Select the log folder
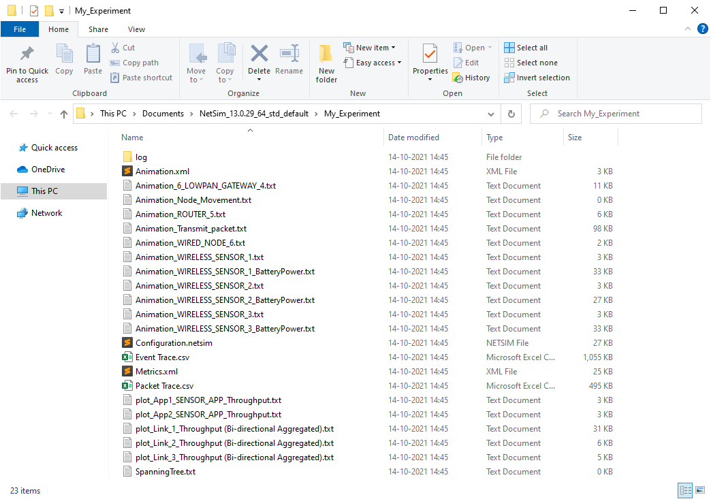This screenshot has height=499, width=711. point(141,157)
